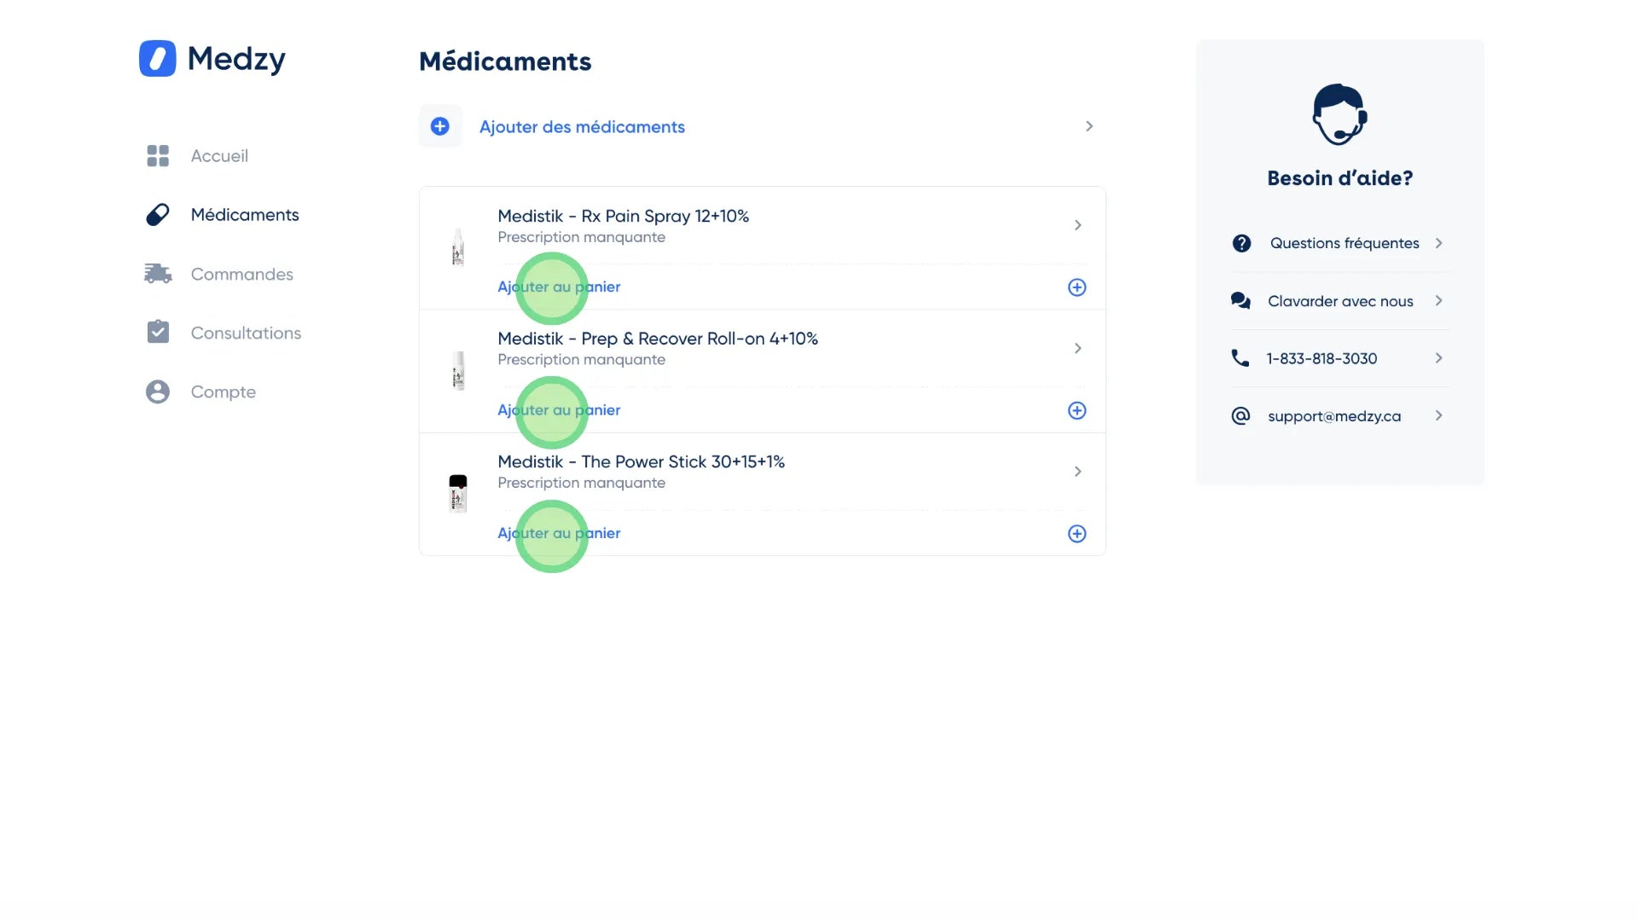Click the blue plus icon beside Ajouter des médicaments
1638x921 pixels.
point(440,126)
